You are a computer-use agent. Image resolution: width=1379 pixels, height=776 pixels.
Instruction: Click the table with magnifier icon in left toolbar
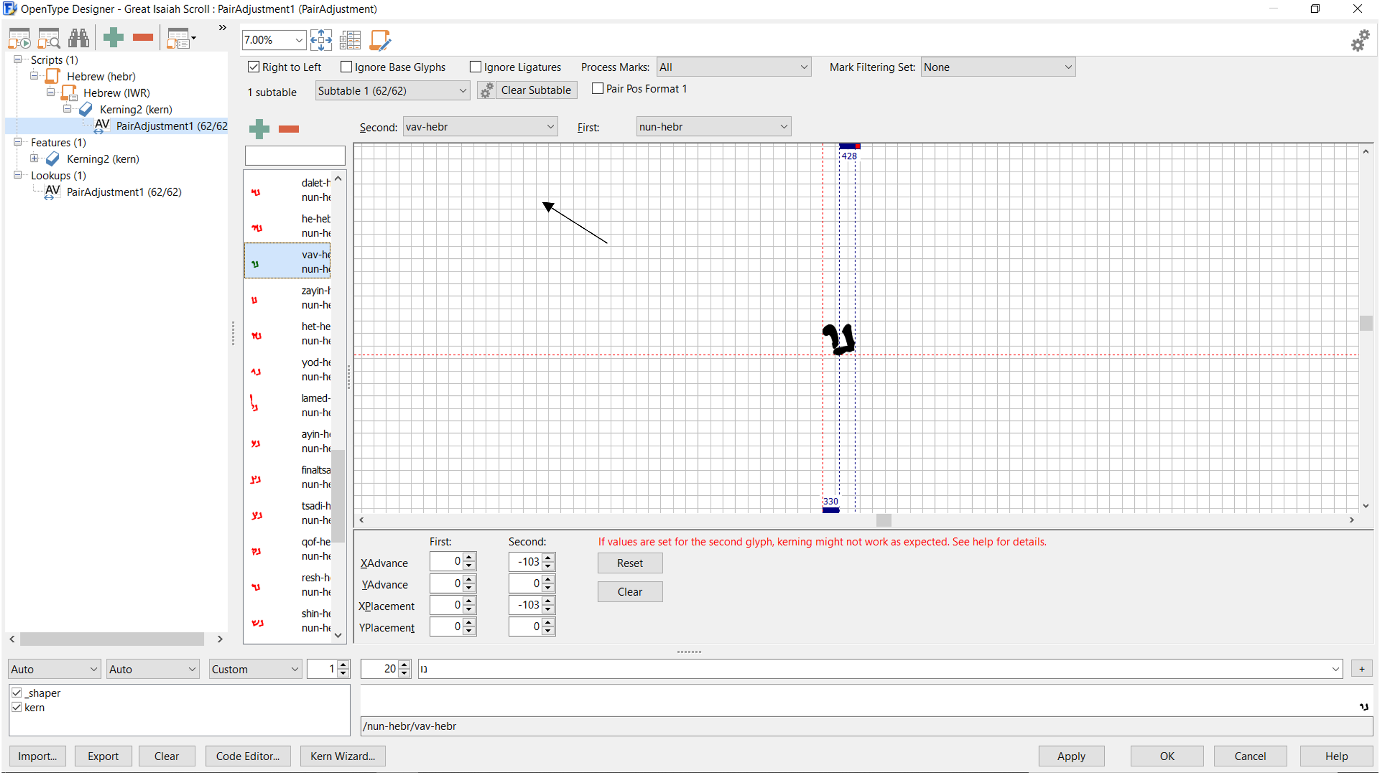[x=49, y=39]
